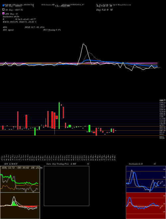The width and height of the screenshot is (166, 219).
Task: Click the white price line spike peak
Action: [83, 44]
